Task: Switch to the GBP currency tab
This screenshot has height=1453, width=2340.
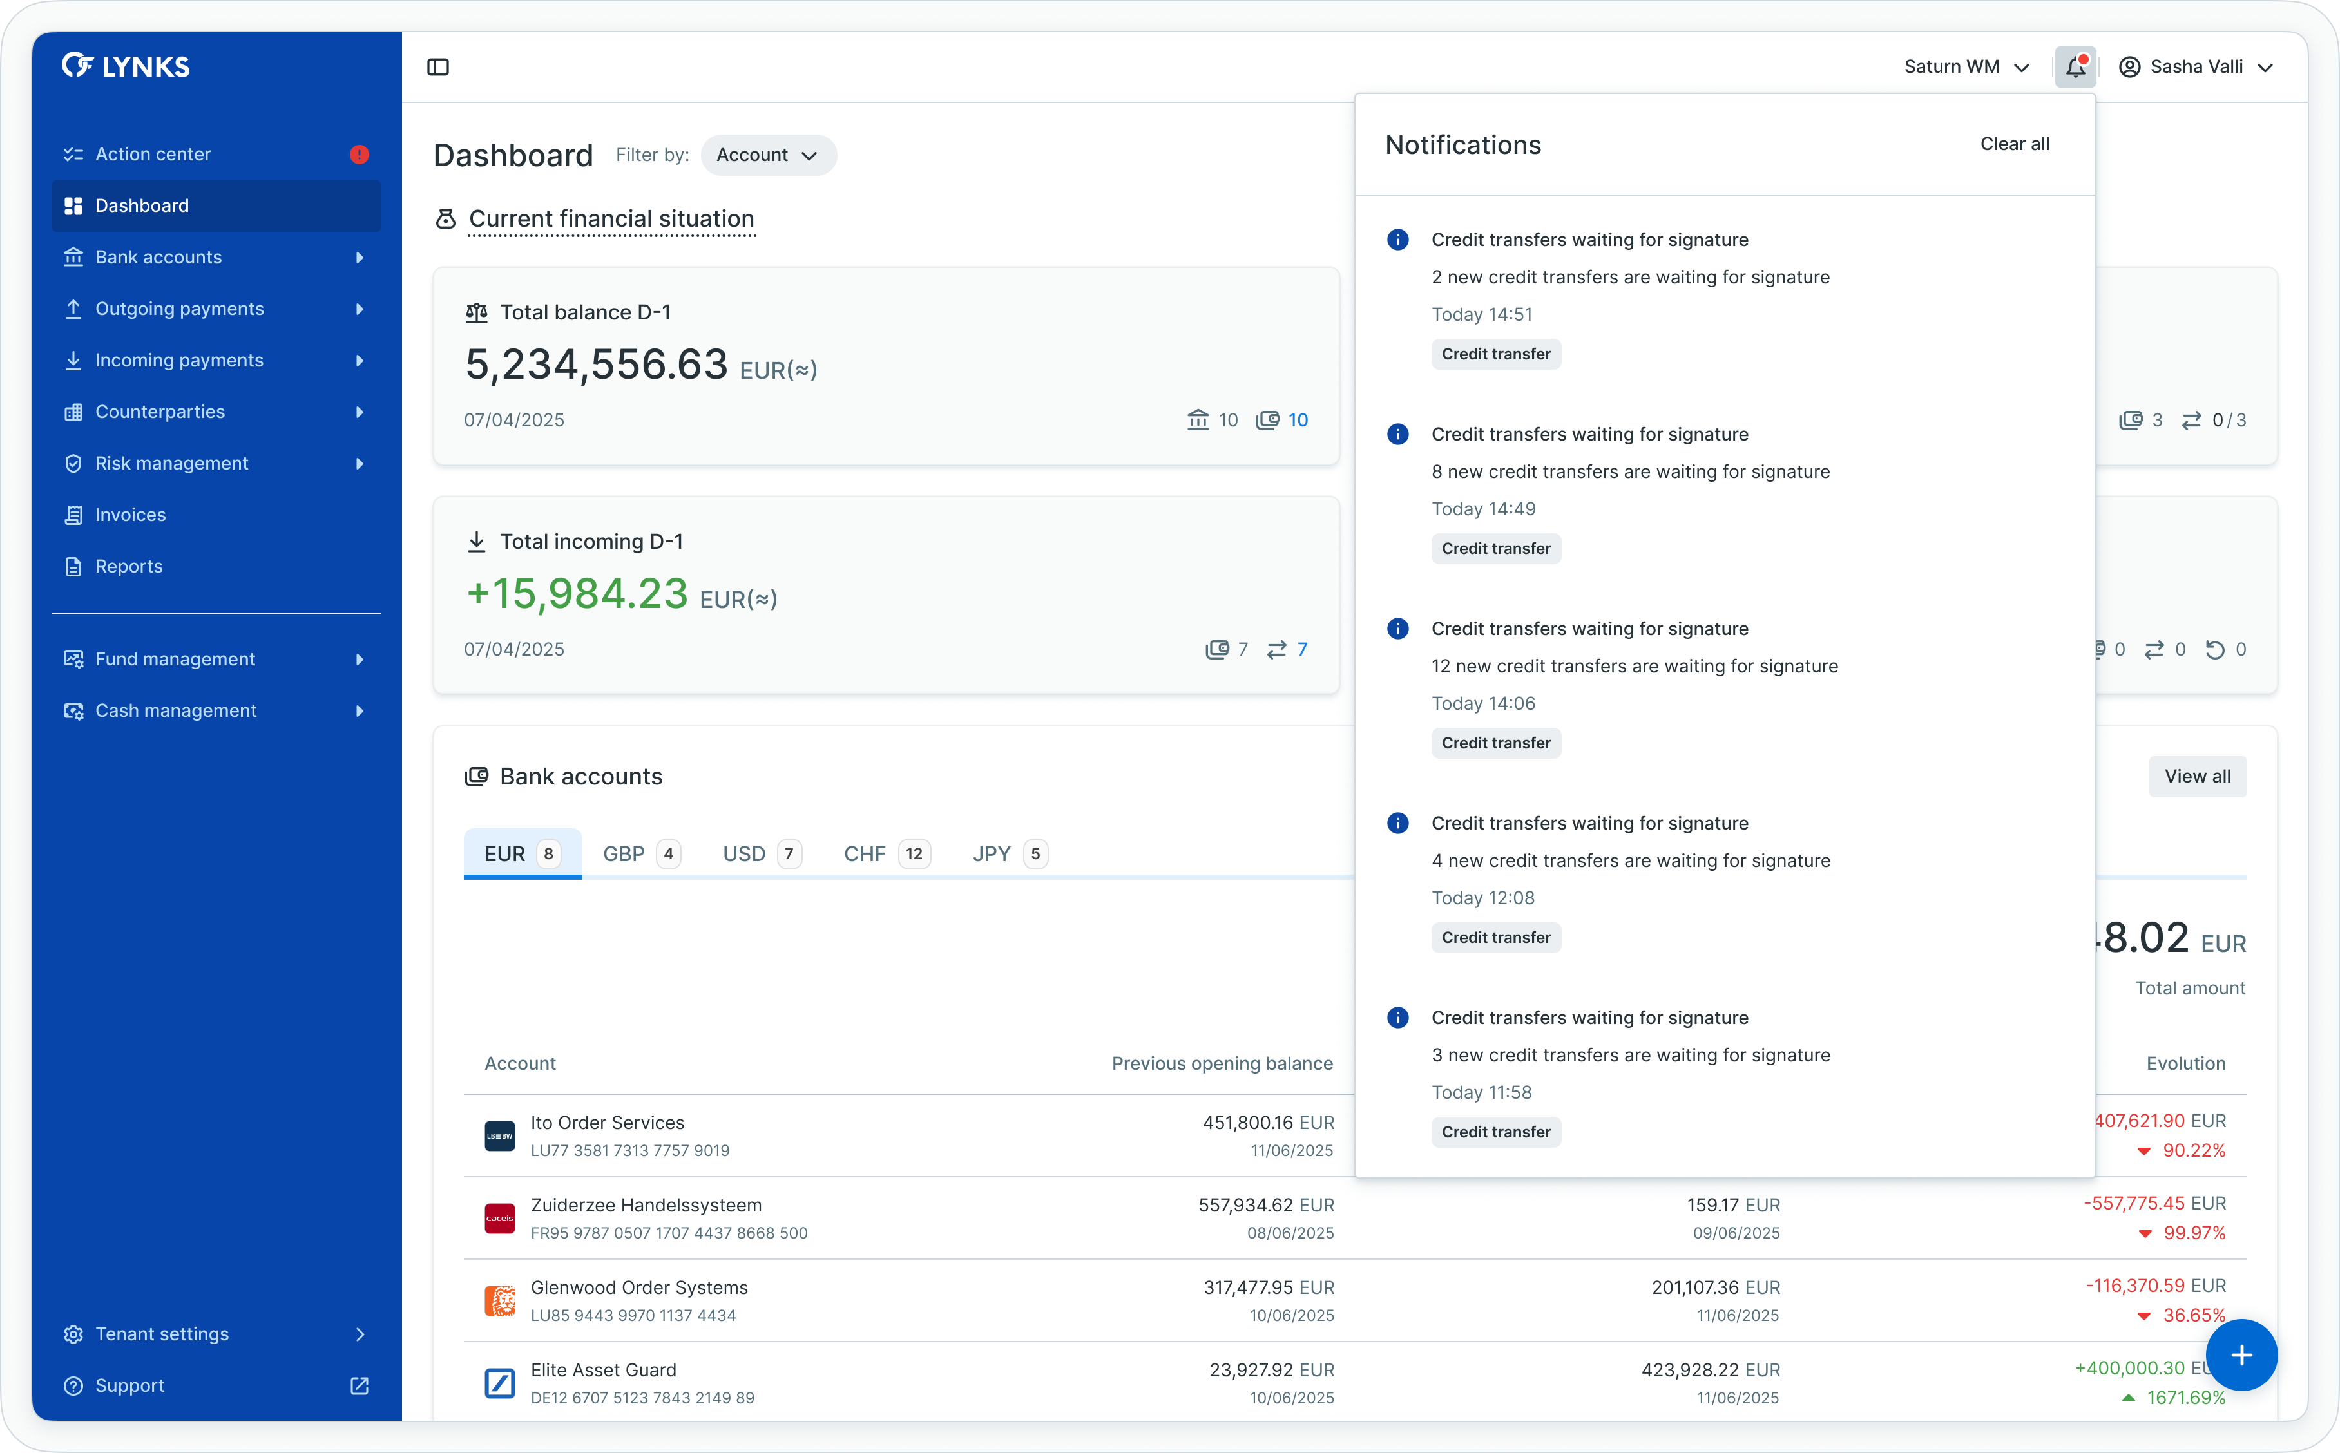Action: (641, 854)
